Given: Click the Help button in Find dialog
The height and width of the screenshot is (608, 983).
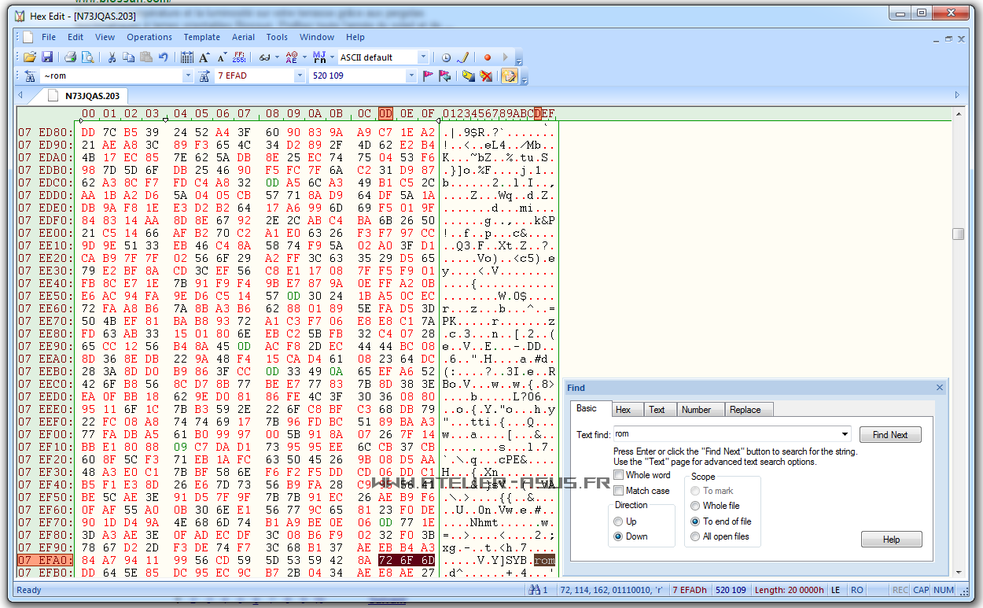Looking at the screenshot, I should [891, 540].
